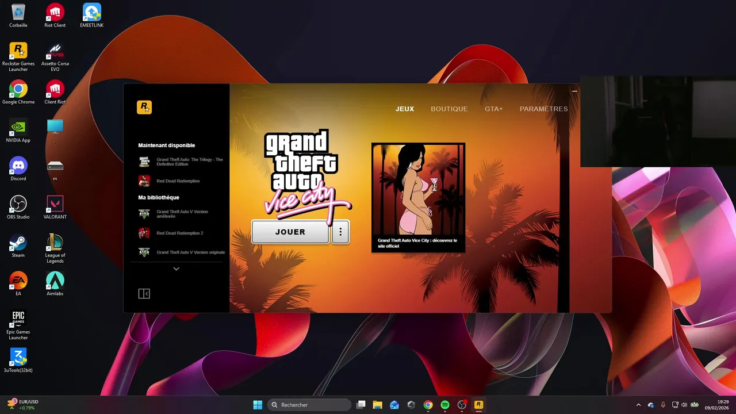Expand the library list with the down chevron
Screen dimensions: 736x414
tap(177, 269)
